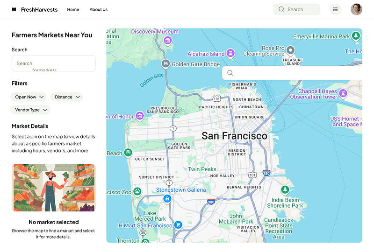Click the Presidio of San Francisco label
This screenshot has width=374, height=252.
pos(163,110)
